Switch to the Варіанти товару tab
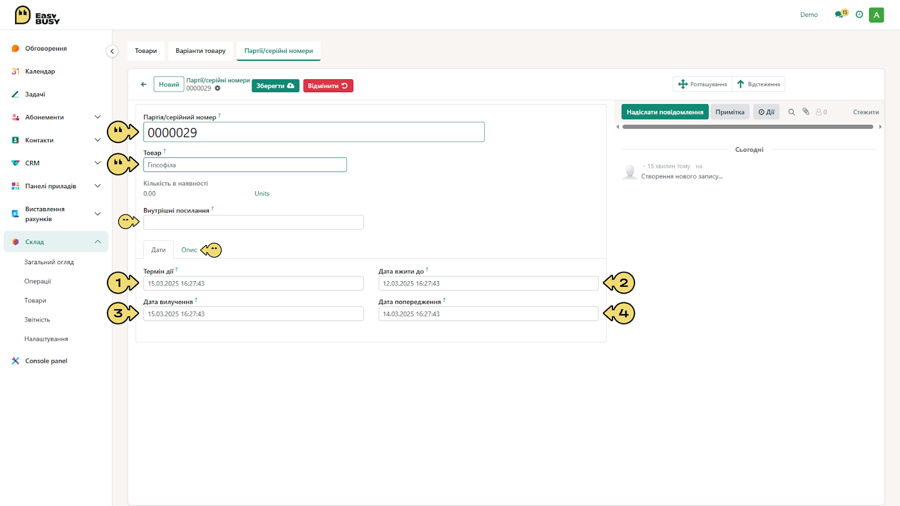The image size is (900, 506). (200, 51)
